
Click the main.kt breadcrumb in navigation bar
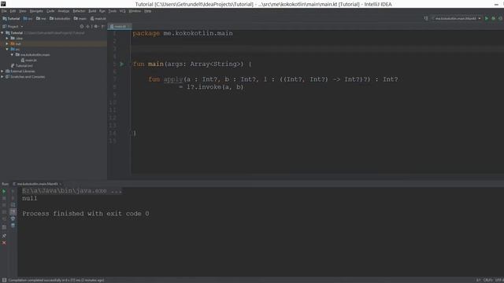(98, 19)
